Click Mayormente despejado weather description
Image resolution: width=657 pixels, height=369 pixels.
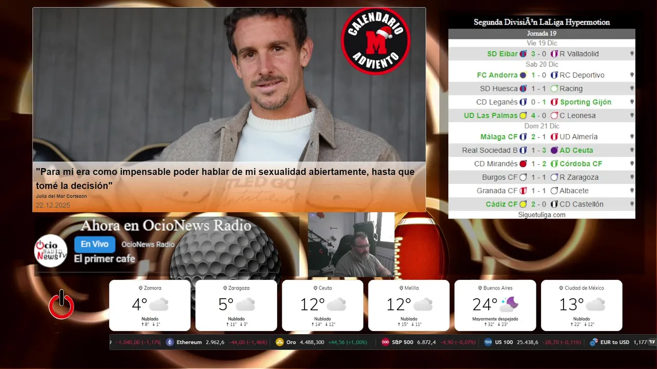coord(495,319)
